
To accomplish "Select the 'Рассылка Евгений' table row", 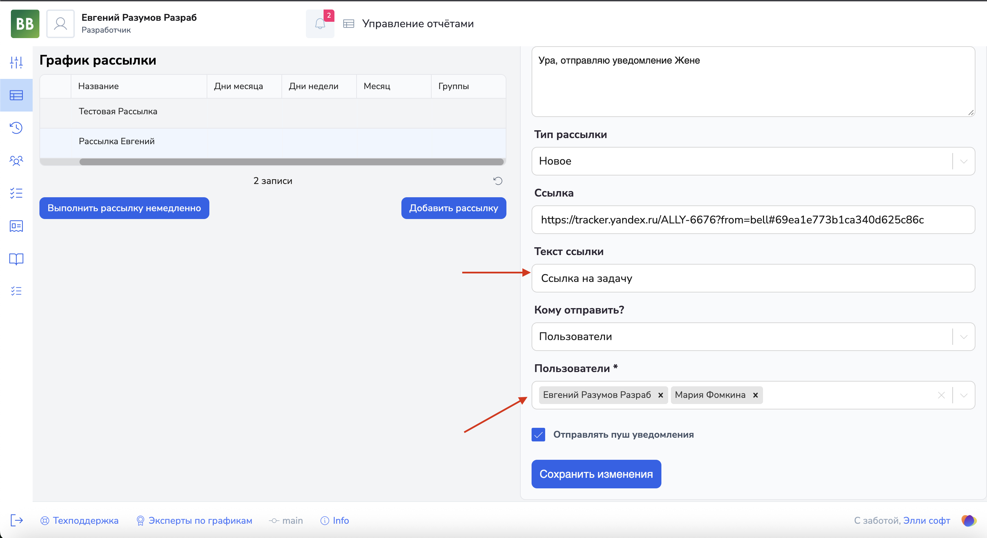I will pos(117,141).
